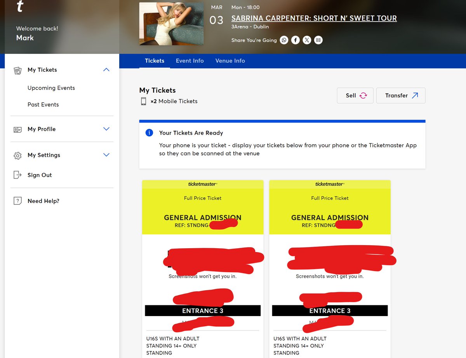Click the My Settings gear icon
Image resolution: width=466 pixels, height=358 pixels.
[17, 156]
